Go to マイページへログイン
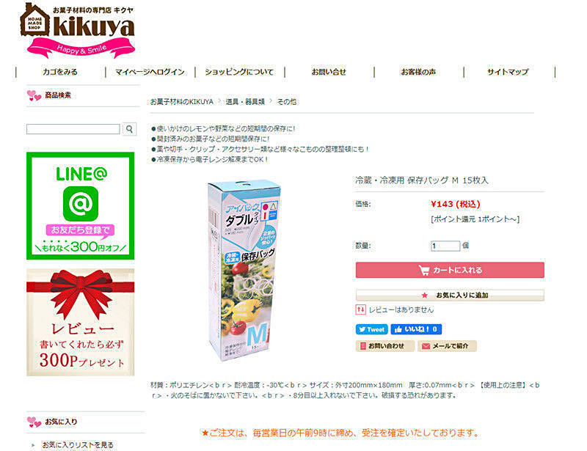The height and width of the screenshot is (451, 587). 150,72
